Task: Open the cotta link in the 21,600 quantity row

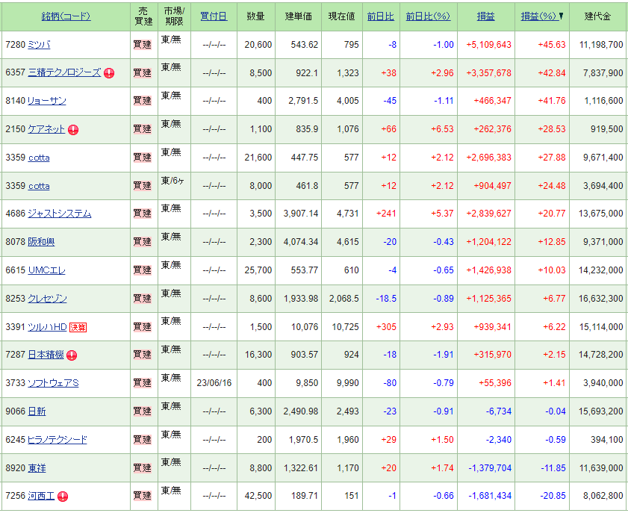Action: 39,158
